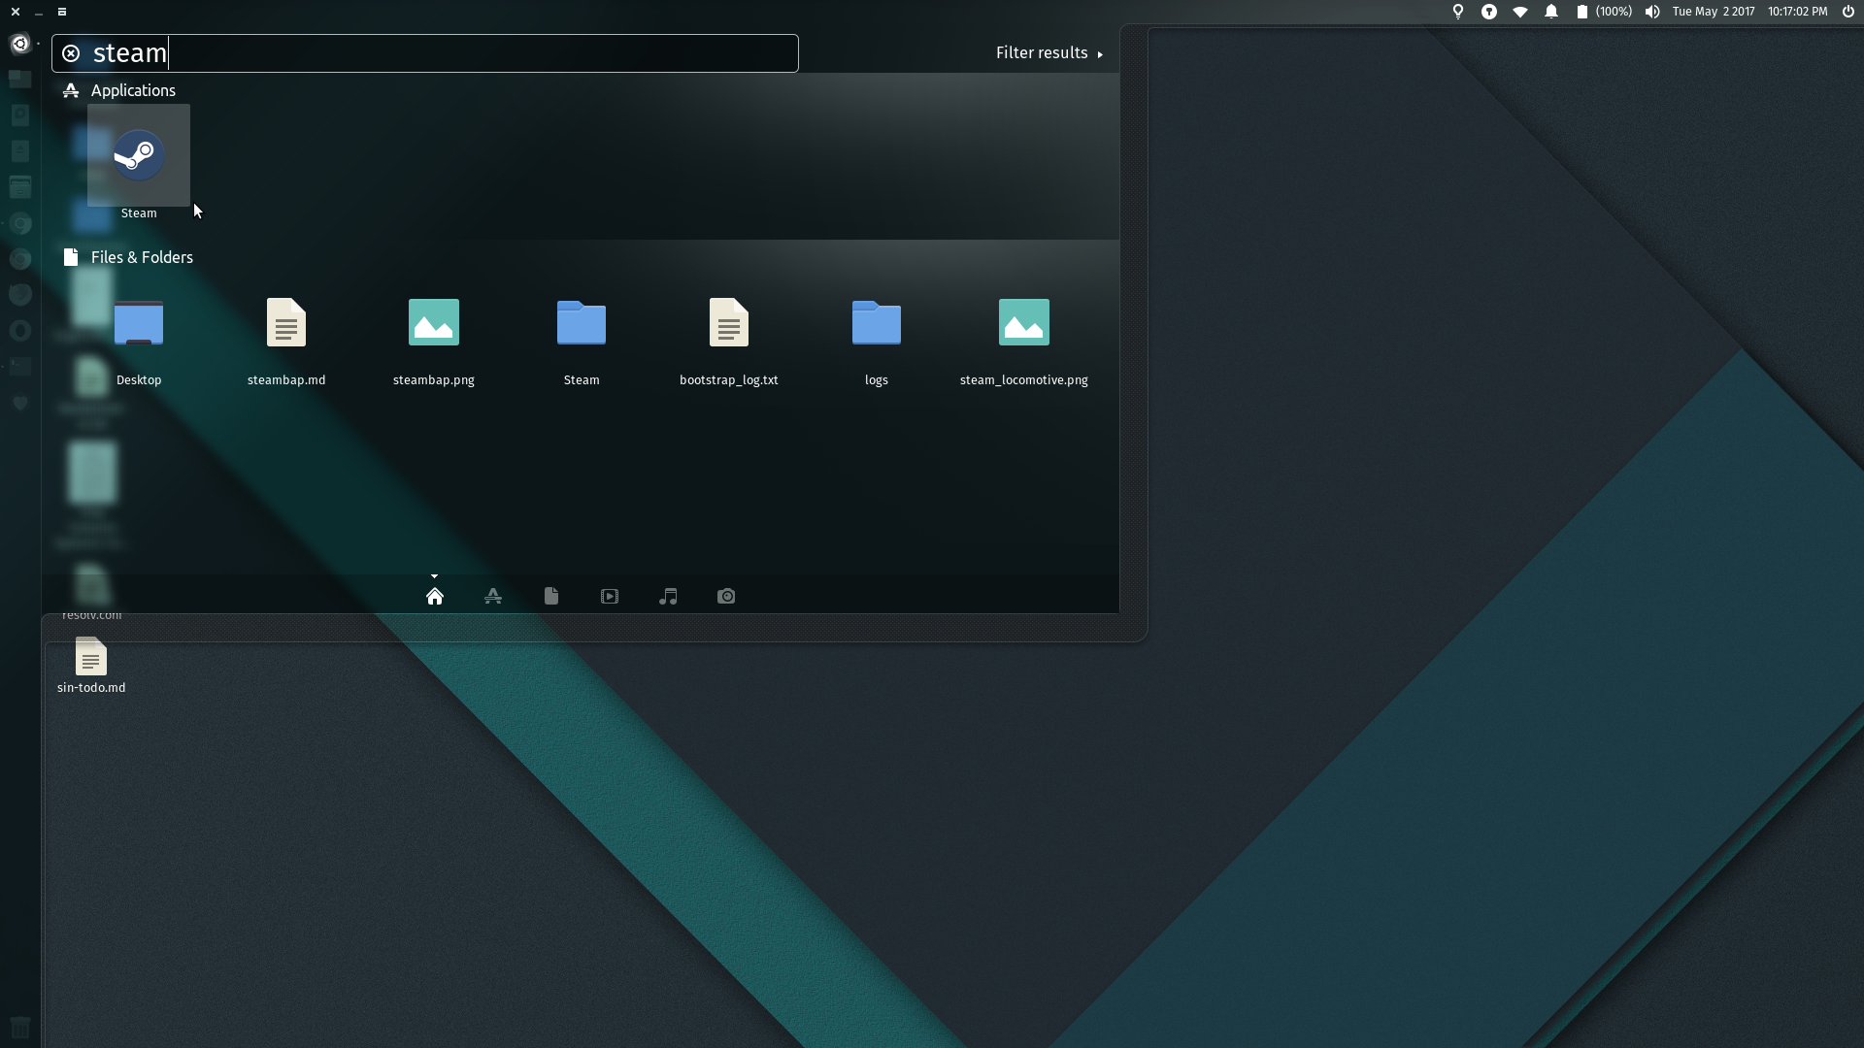Launch the Steam application result
This screenshot has width=1864, height=1048.
coord(139,157)
